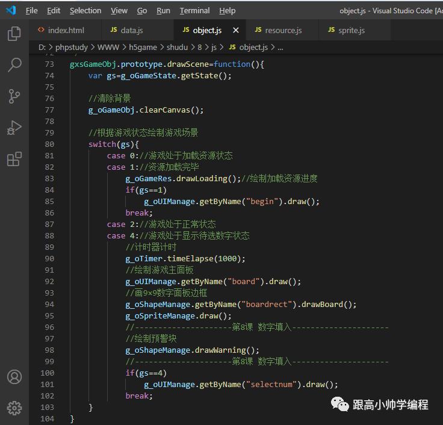Open the Extensions view
443x425 pixels.
[x=14, y=159]
